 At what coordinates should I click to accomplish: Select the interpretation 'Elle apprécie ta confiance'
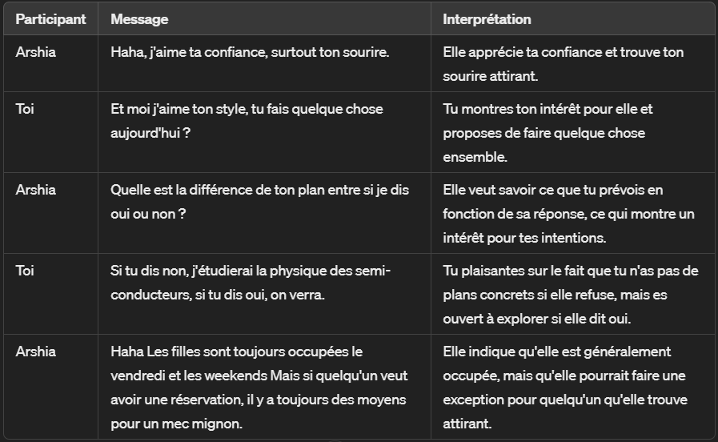[563, 64]
